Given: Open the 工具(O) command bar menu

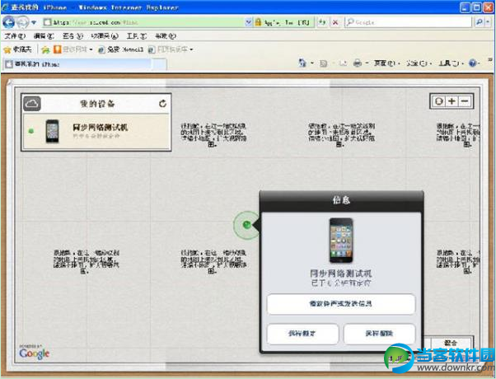Looking at the screenshot, I should [451, 63].
